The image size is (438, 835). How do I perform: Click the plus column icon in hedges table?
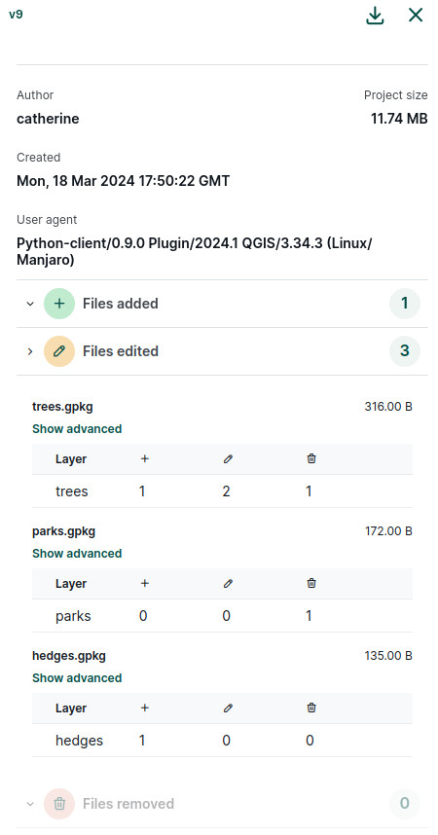coord(144,708)
